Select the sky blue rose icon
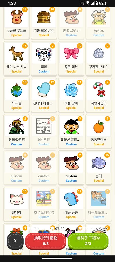 [71, 90]
